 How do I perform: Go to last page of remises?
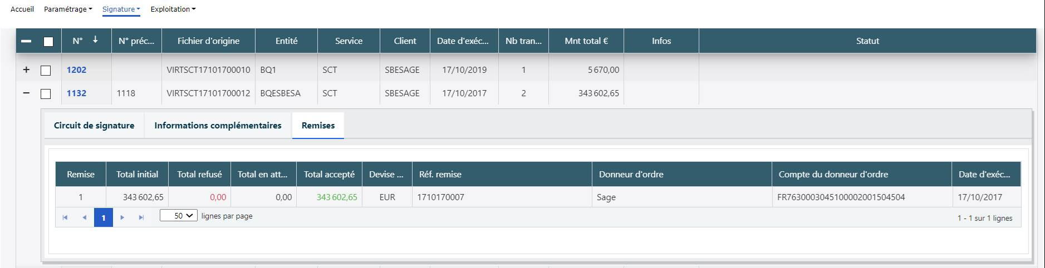(141, 217)
